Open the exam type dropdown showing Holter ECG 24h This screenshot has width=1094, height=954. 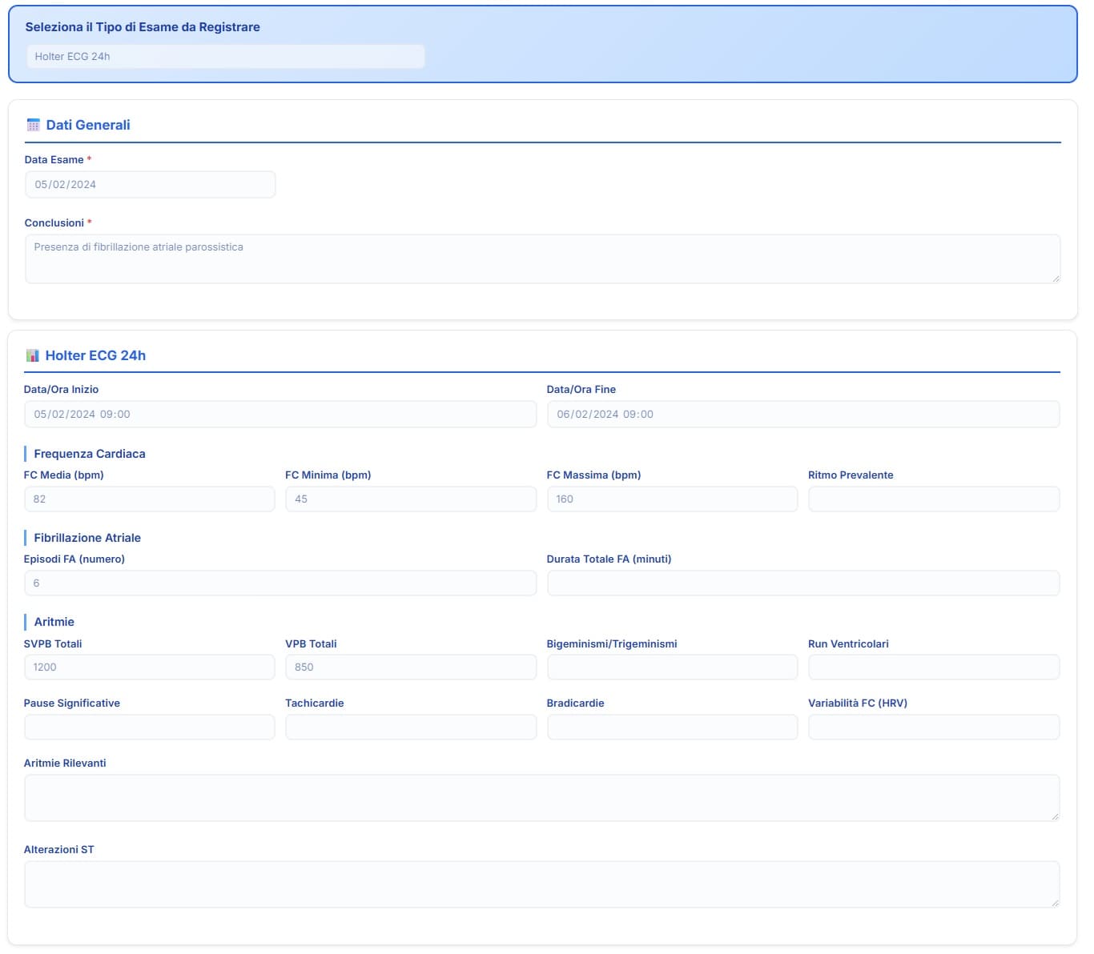point(225,57)
